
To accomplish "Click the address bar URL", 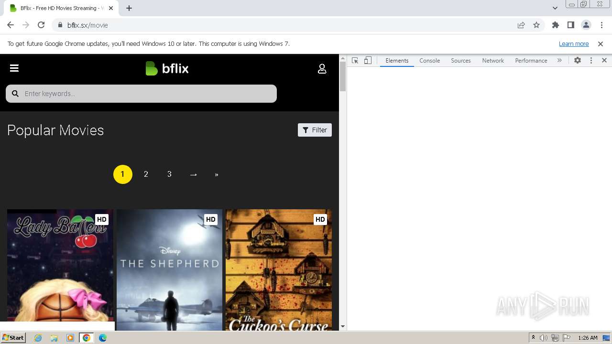I will click(x=87, y=25).
